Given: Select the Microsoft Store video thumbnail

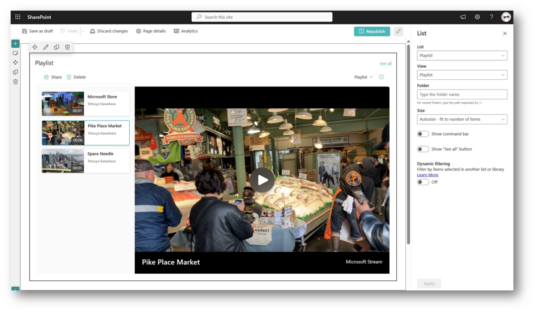Looking at the screenshot, I should click(x=63, y=103).
